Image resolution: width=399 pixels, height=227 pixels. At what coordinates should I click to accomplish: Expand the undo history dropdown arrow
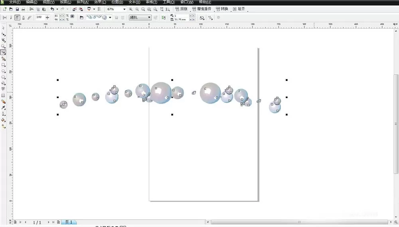coord(57,9)
